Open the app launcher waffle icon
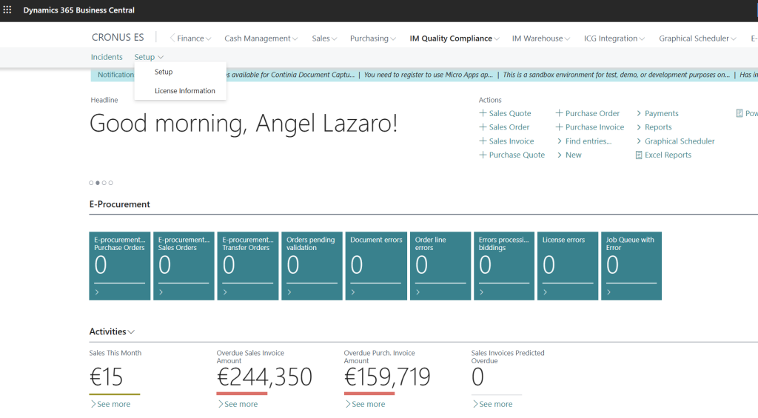The width and height of the screenshot is (758, 418). pyautogui.click(x=7, y=10)
